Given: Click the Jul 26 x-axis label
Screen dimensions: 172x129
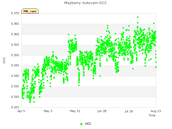Looking at the screenshot, I should tap(129, 111).
